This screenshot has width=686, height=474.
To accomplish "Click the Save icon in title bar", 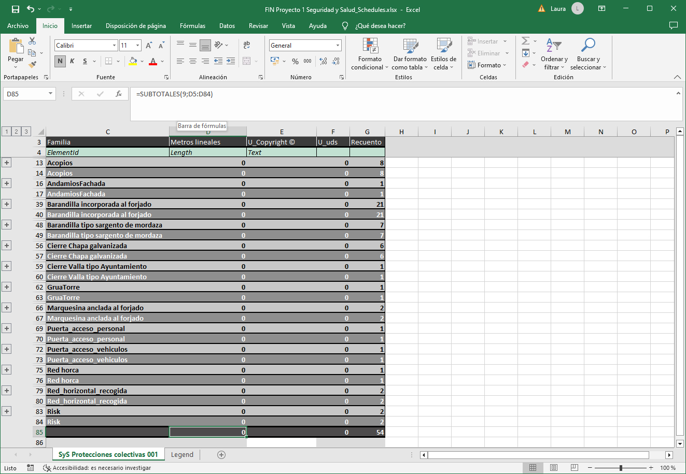I will [15, 9].
